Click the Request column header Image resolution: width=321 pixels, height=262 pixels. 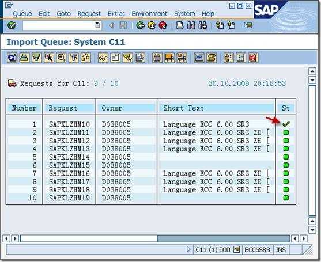[x=69, y=108]
